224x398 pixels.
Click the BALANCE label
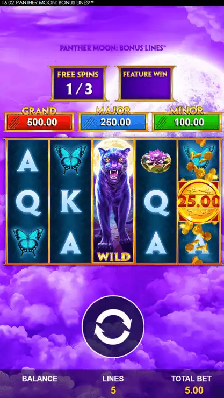coord(40,379)
